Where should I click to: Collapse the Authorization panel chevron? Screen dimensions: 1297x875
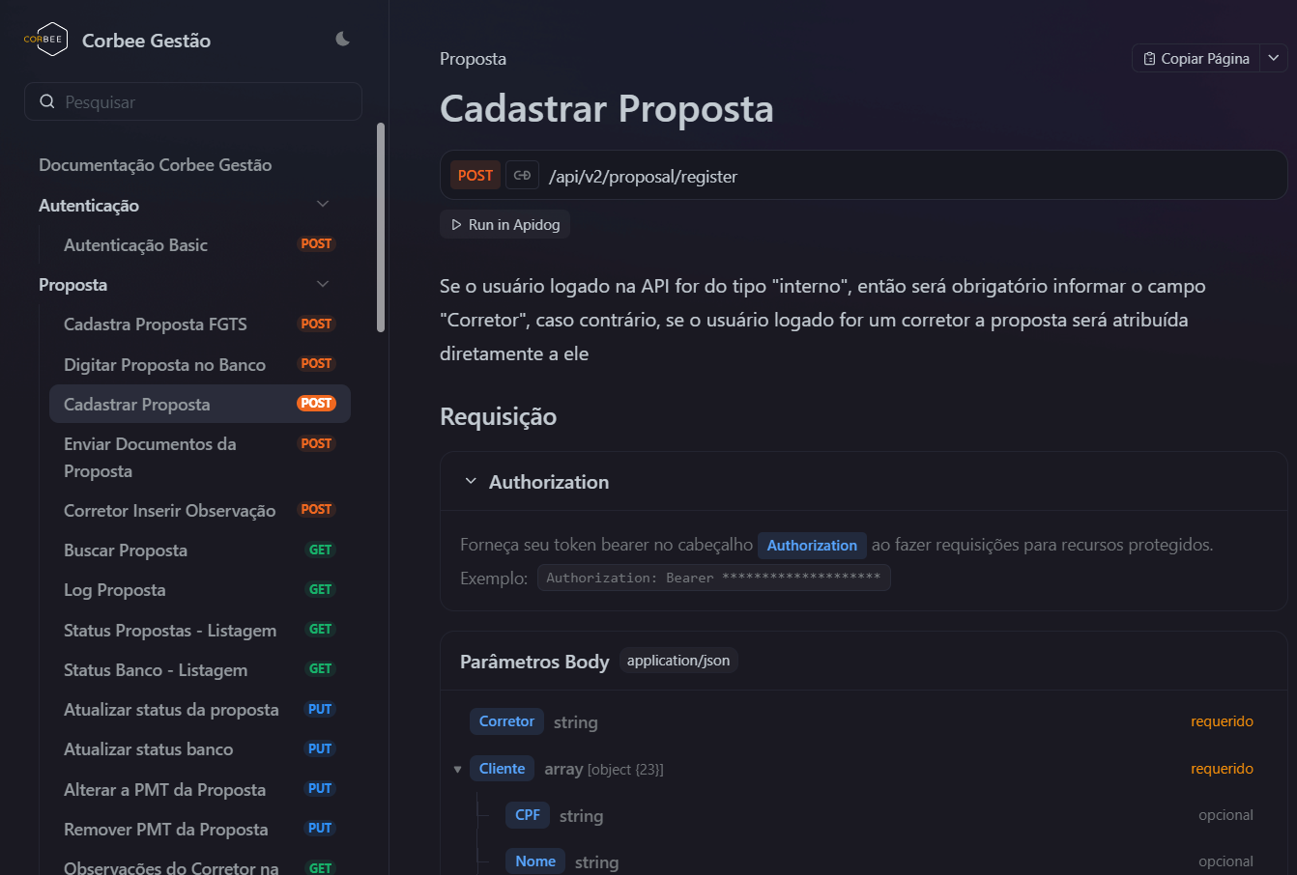471,481
